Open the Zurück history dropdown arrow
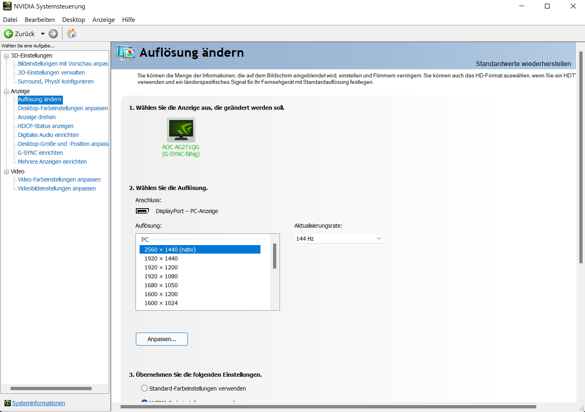Image resolution: width=585 pixels, height=412 pixels. click(43, 34)
